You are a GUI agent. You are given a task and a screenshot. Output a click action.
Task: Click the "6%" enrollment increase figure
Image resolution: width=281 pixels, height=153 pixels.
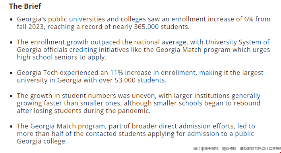[249, 19]
